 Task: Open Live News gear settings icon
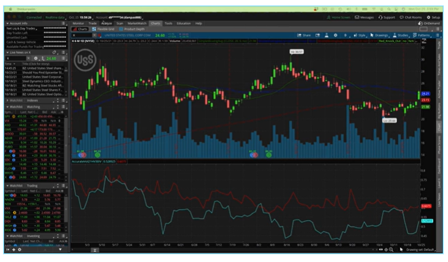click(x=35, y=58)
